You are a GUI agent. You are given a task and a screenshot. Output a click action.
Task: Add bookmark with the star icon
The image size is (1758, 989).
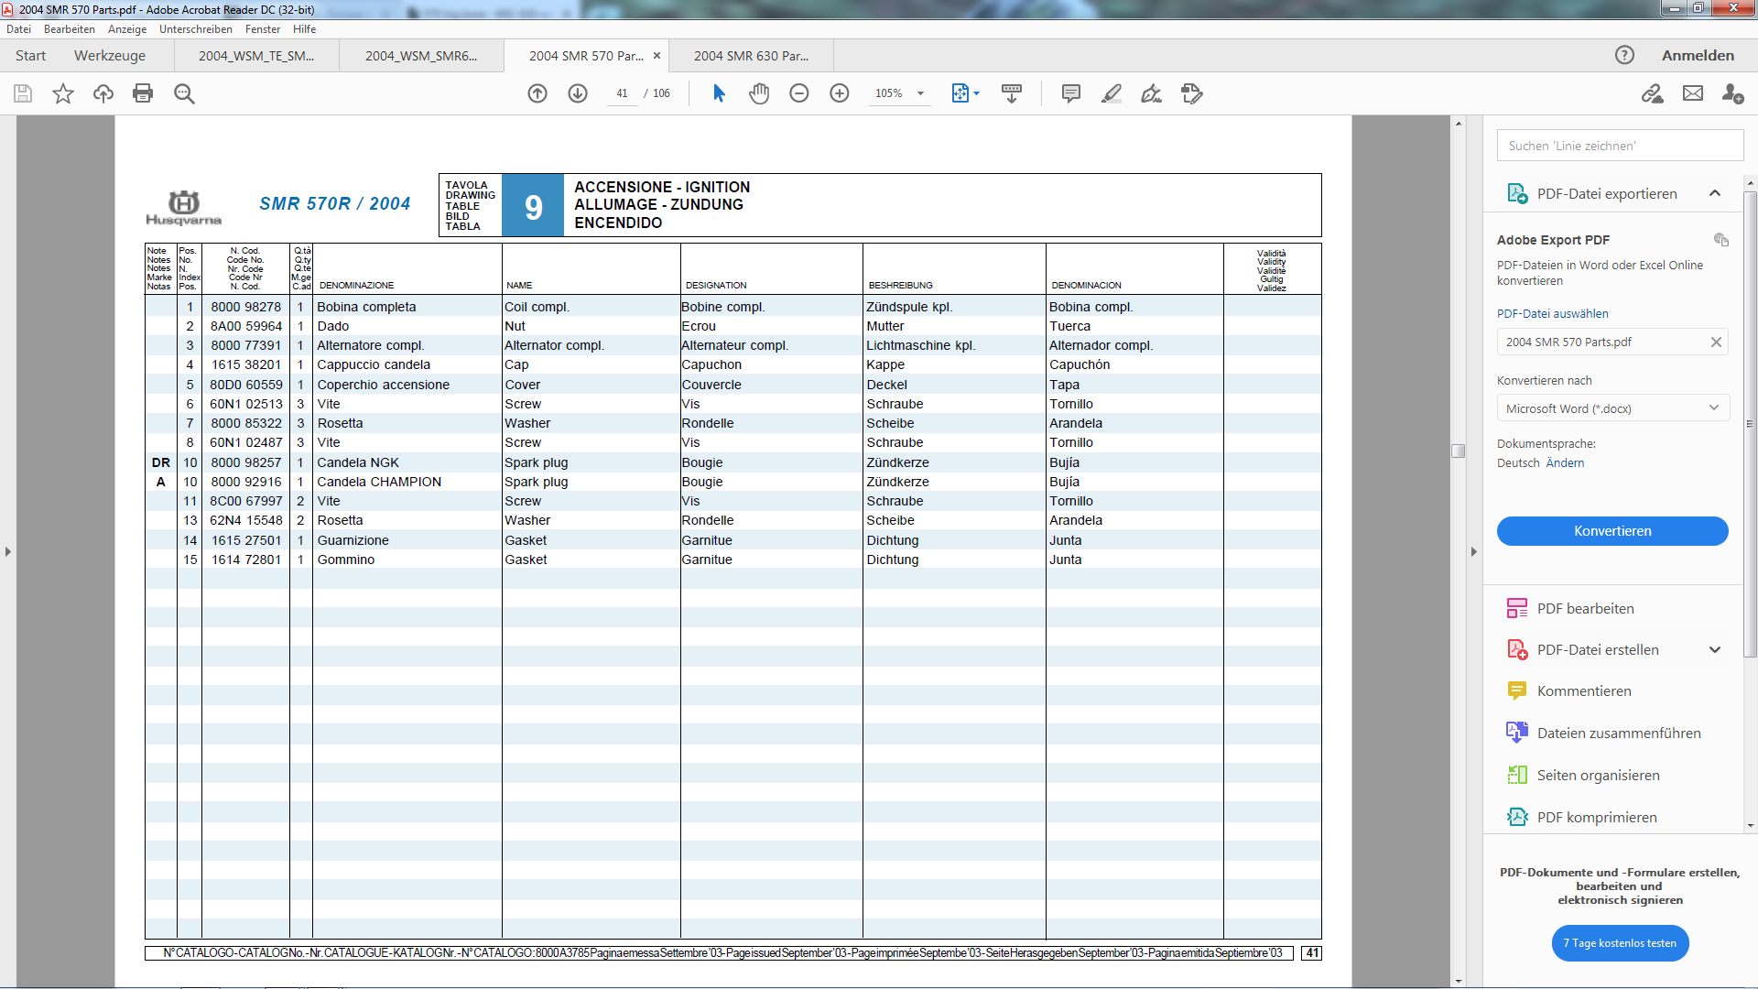(63, 93)
